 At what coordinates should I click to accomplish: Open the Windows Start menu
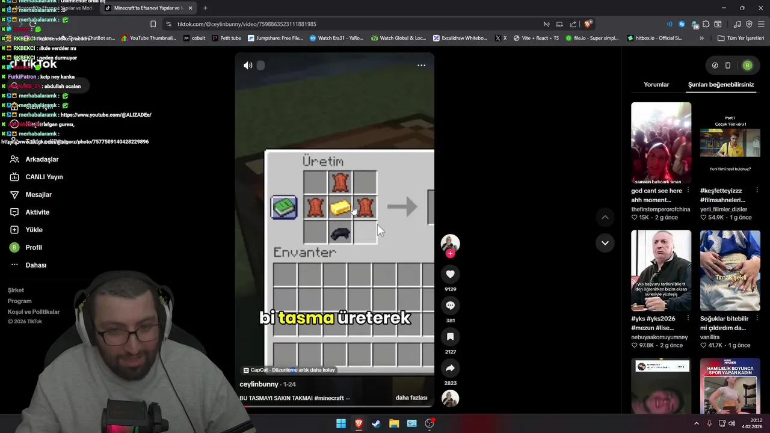[341, 423]
